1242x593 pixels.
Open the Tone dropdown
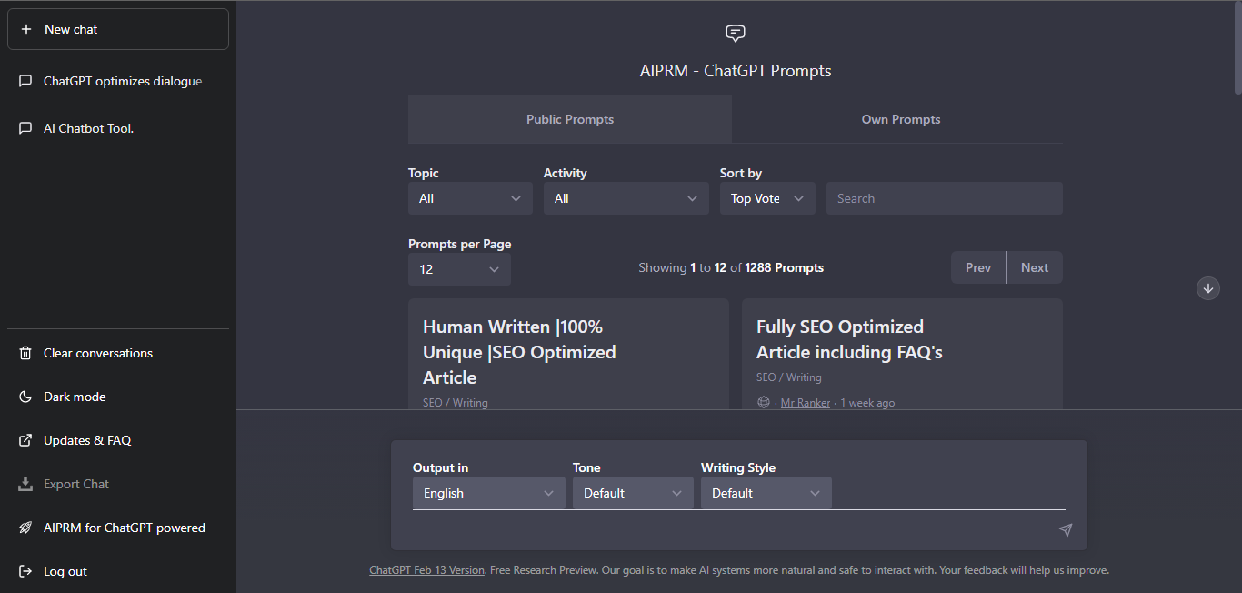pyautogui.click(x=633, y=493)
